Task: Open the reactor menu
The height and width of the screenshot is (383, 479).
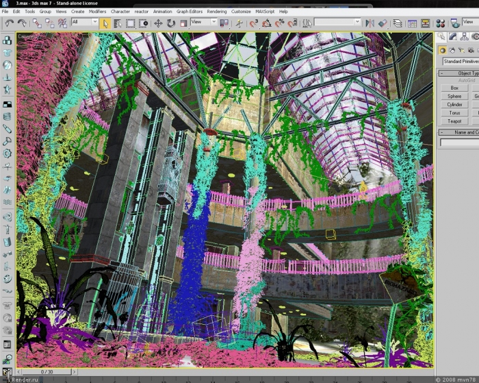Action: click(x=142, y=12)
